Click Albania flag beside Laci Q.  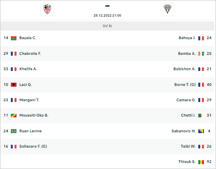click(14, 85)
